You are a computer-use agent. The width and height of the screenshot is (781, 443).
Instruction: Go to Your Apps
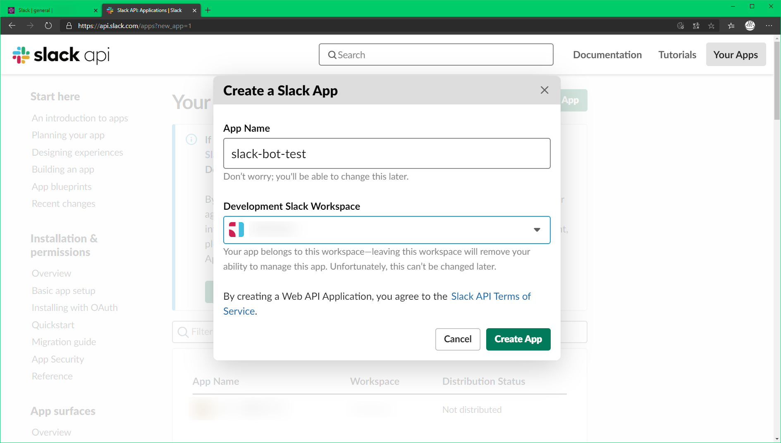pos(736,54)
